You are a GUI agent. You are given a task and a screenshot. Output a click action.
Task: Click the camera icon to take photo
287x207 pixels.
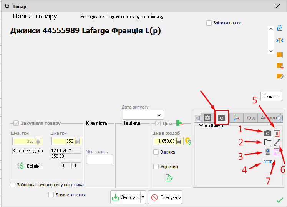(268, 133)
